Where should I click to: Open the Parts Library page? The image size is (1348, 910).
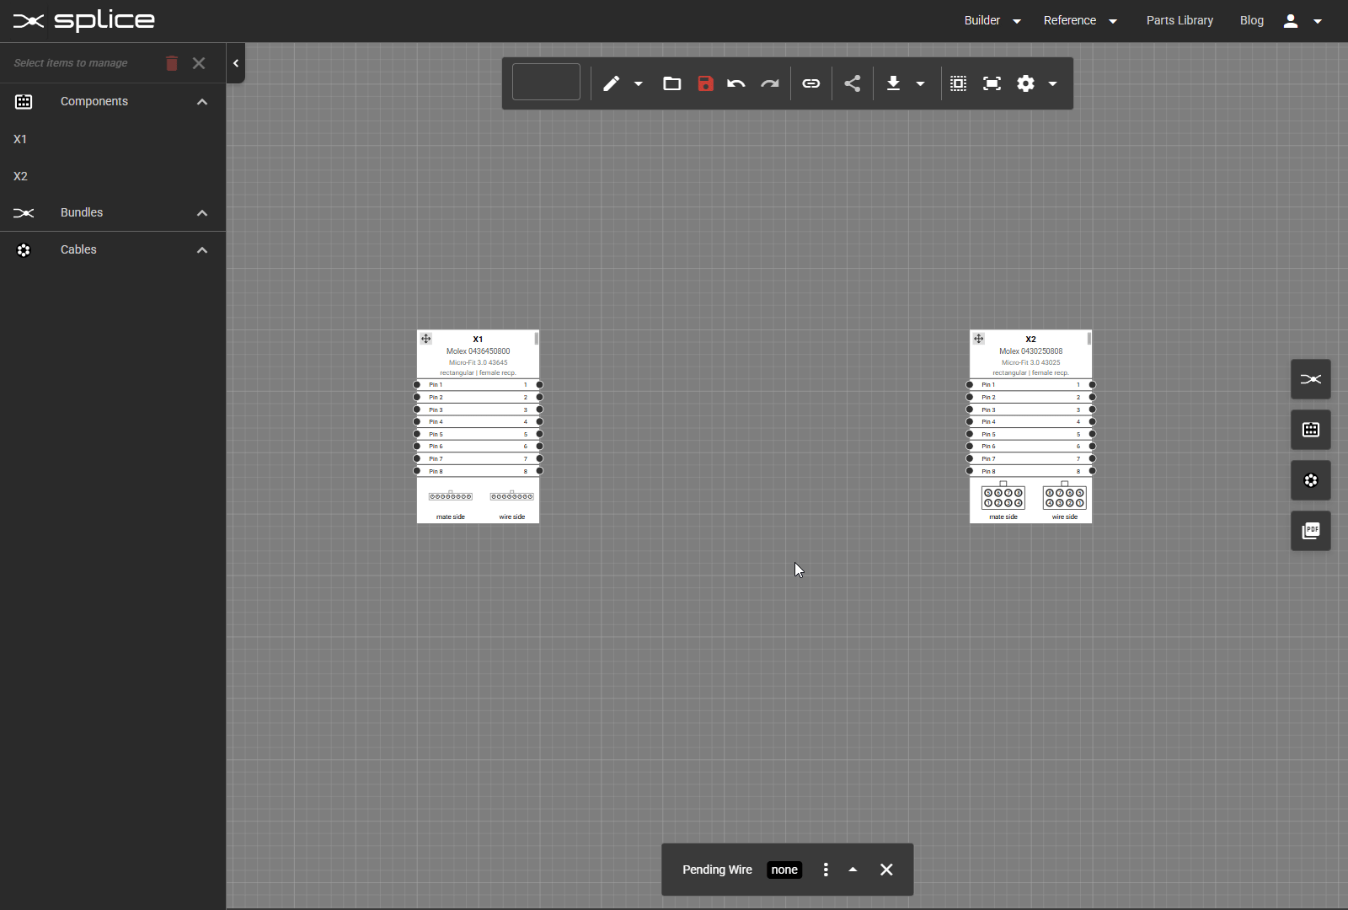[x=1179, y=20]
